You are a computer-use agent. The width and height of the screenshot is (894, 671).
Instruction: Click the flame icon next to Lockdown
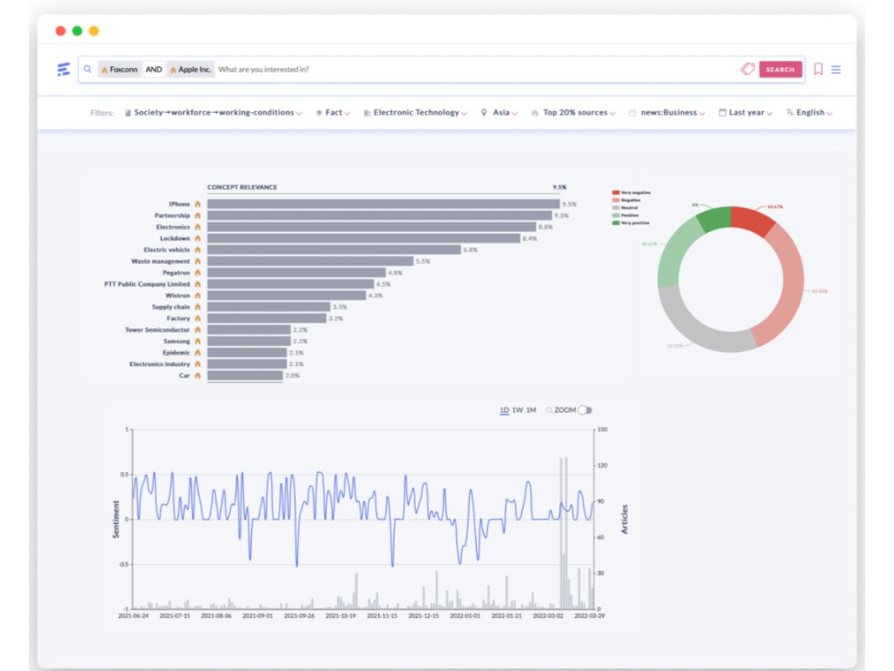[197, 239]
